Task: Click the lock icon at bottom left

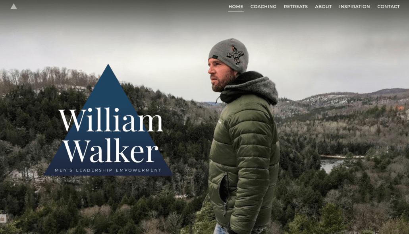Action: click(3, 219)
